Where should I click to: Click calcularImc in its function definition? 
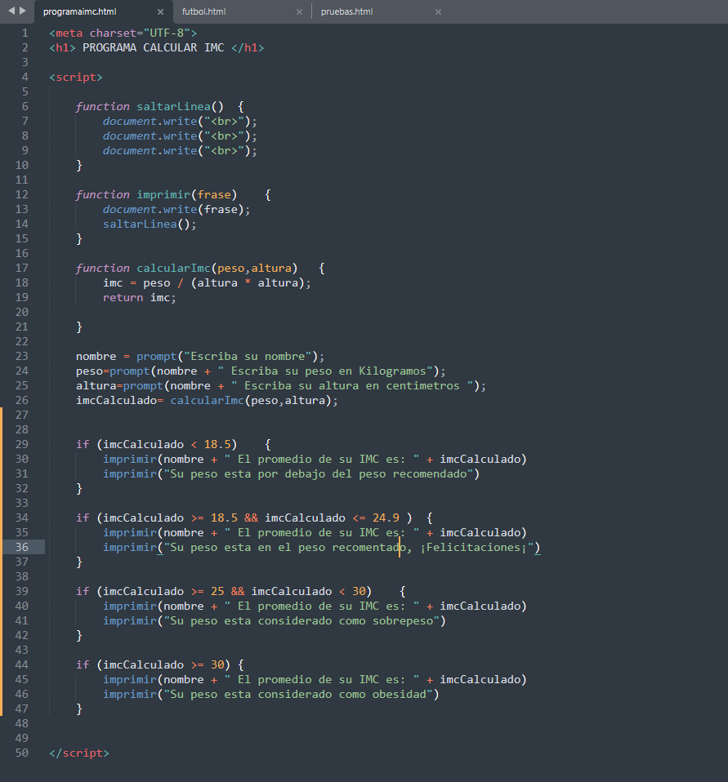coord(174,269)
